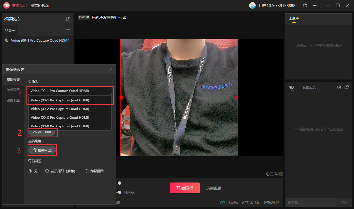
Task: Click the 旋转90度 rotate button
Action: [42, 150]
